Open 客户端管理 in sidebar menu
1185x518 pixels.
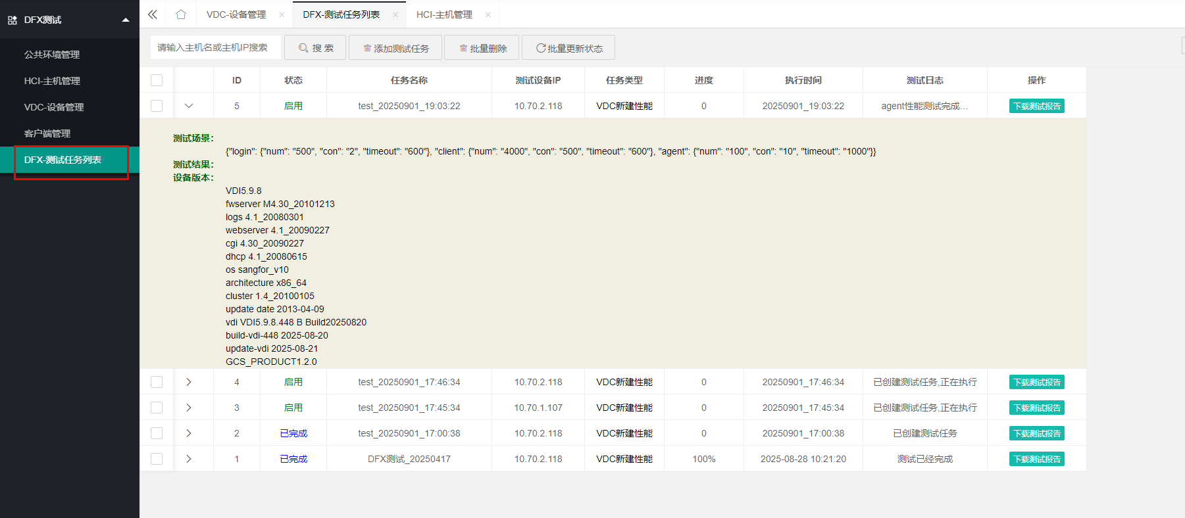coord(47,133)
